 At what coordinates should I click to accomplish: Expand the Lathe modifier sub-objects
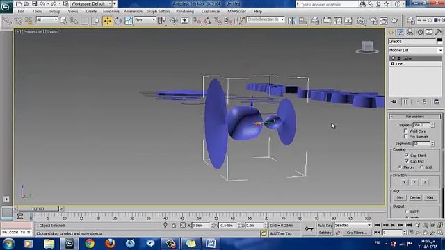click(x=399, y=58)
